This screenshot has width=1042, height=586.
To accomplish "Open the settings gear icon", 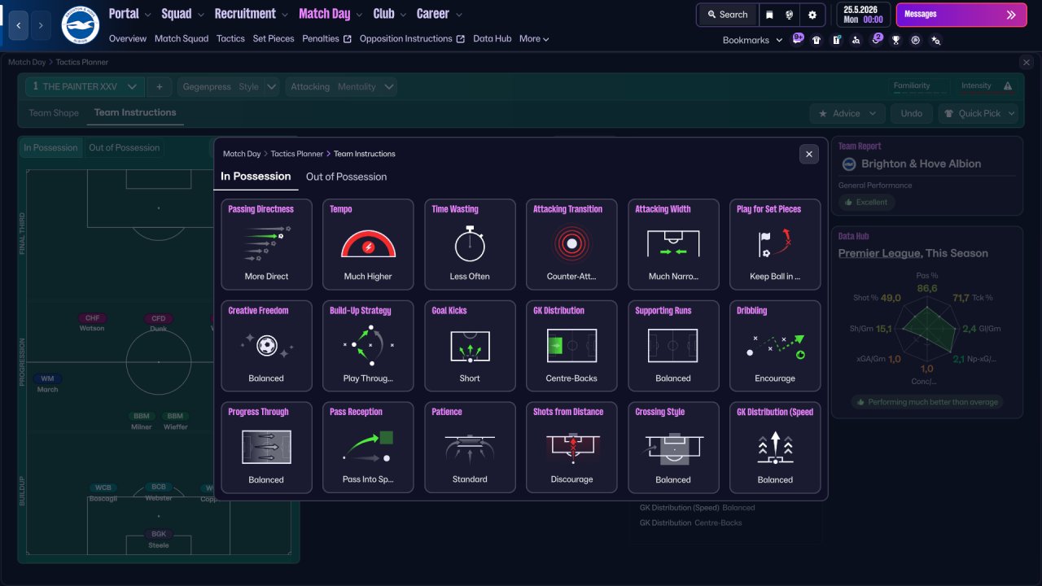I will 812,15.
